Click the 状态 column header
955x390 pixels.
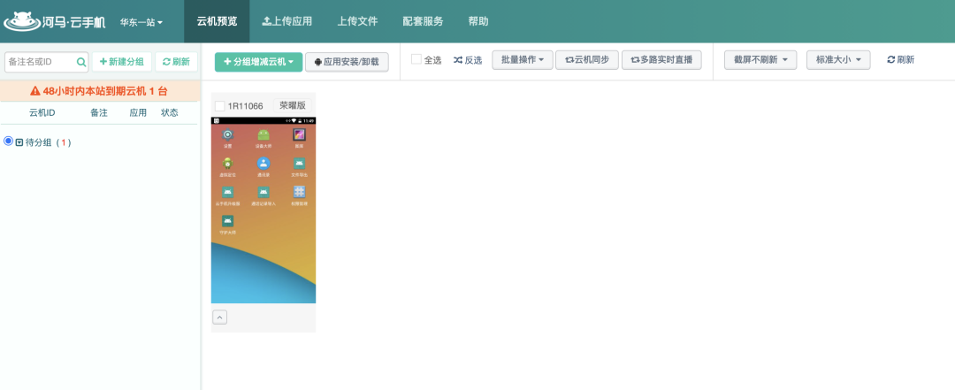pyautogui.click(x=169, y=112)
